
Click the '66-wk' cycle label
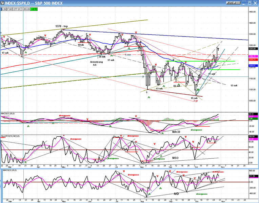(x=177, y=86)
